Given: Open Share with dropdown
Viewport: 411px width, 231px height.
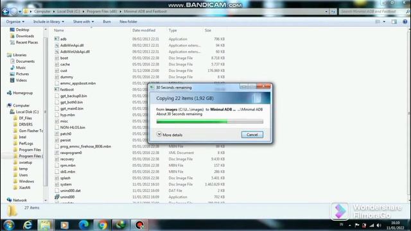Looking at the screenshot, I should [83, 22].
